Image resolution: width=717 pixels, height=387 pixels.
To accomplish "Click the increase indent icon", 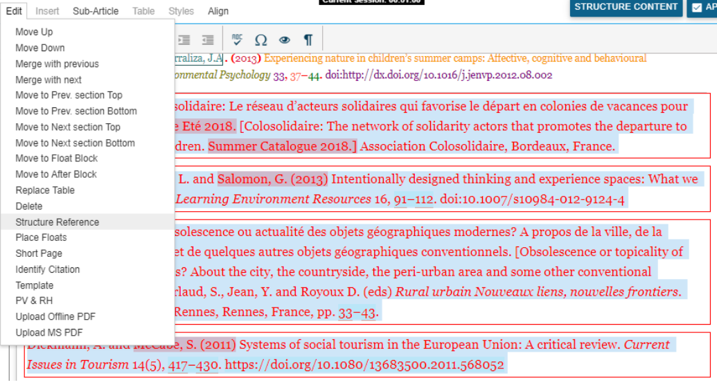I will coord(184,40).
